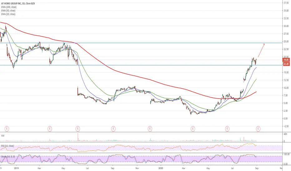Image resolution: width=291 pixels, height=171 pixels.
Task: Select the EMA (20, close) legend label
Action: pyautogui.click(x=8, y=14)
